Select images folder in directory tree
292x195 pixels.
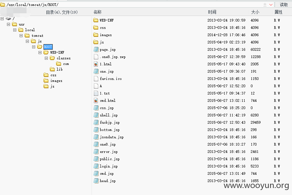pyautogui.click(x=56, y=81)
